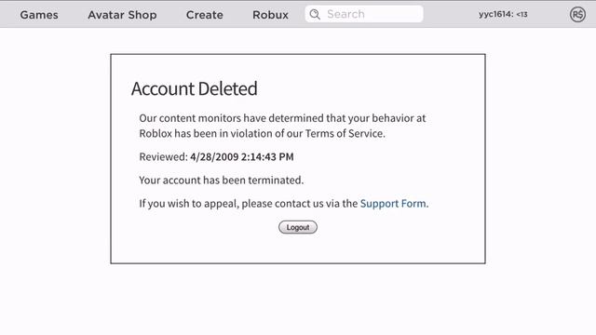Viewport: 596px width, 335px height.
Task: Click the Logout button
Action: 298,227
